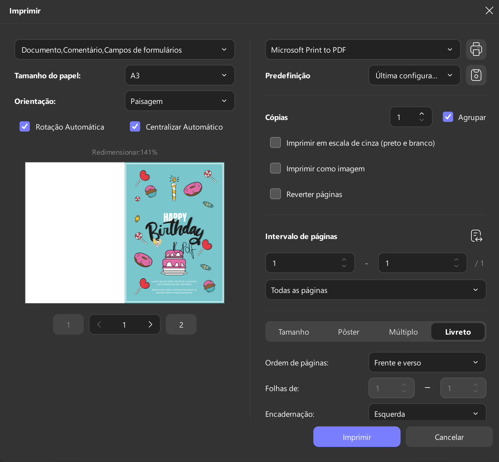
Task: Enable grayscale printing checkbox
Action: [x=275, y=142]
